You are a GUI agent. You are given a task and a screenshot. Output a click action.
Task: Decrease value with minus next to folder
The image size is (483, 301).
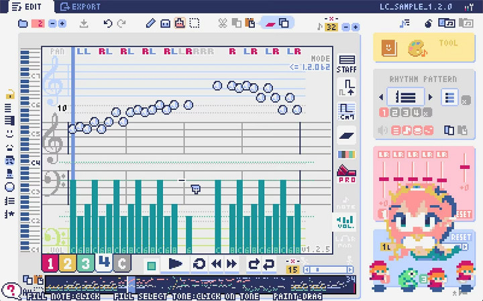(52, 23)
